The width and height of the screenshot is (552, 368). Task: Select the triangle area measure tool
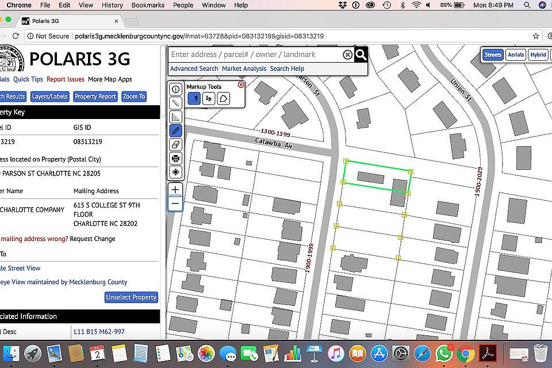coord(175,117)
